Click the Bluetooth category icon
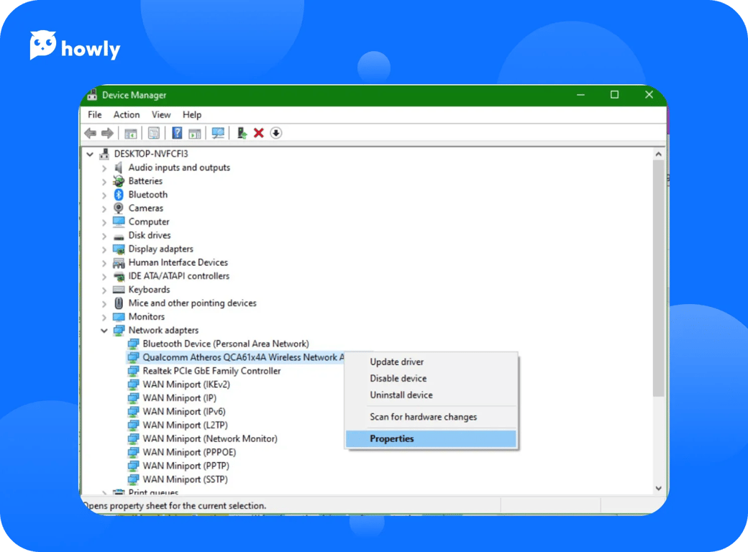 point(119,195)
